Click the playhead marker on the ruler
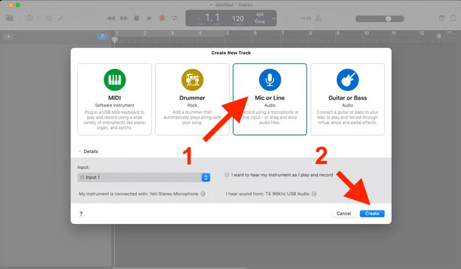This screenshot has width=461, height=269. coord(114,40)
